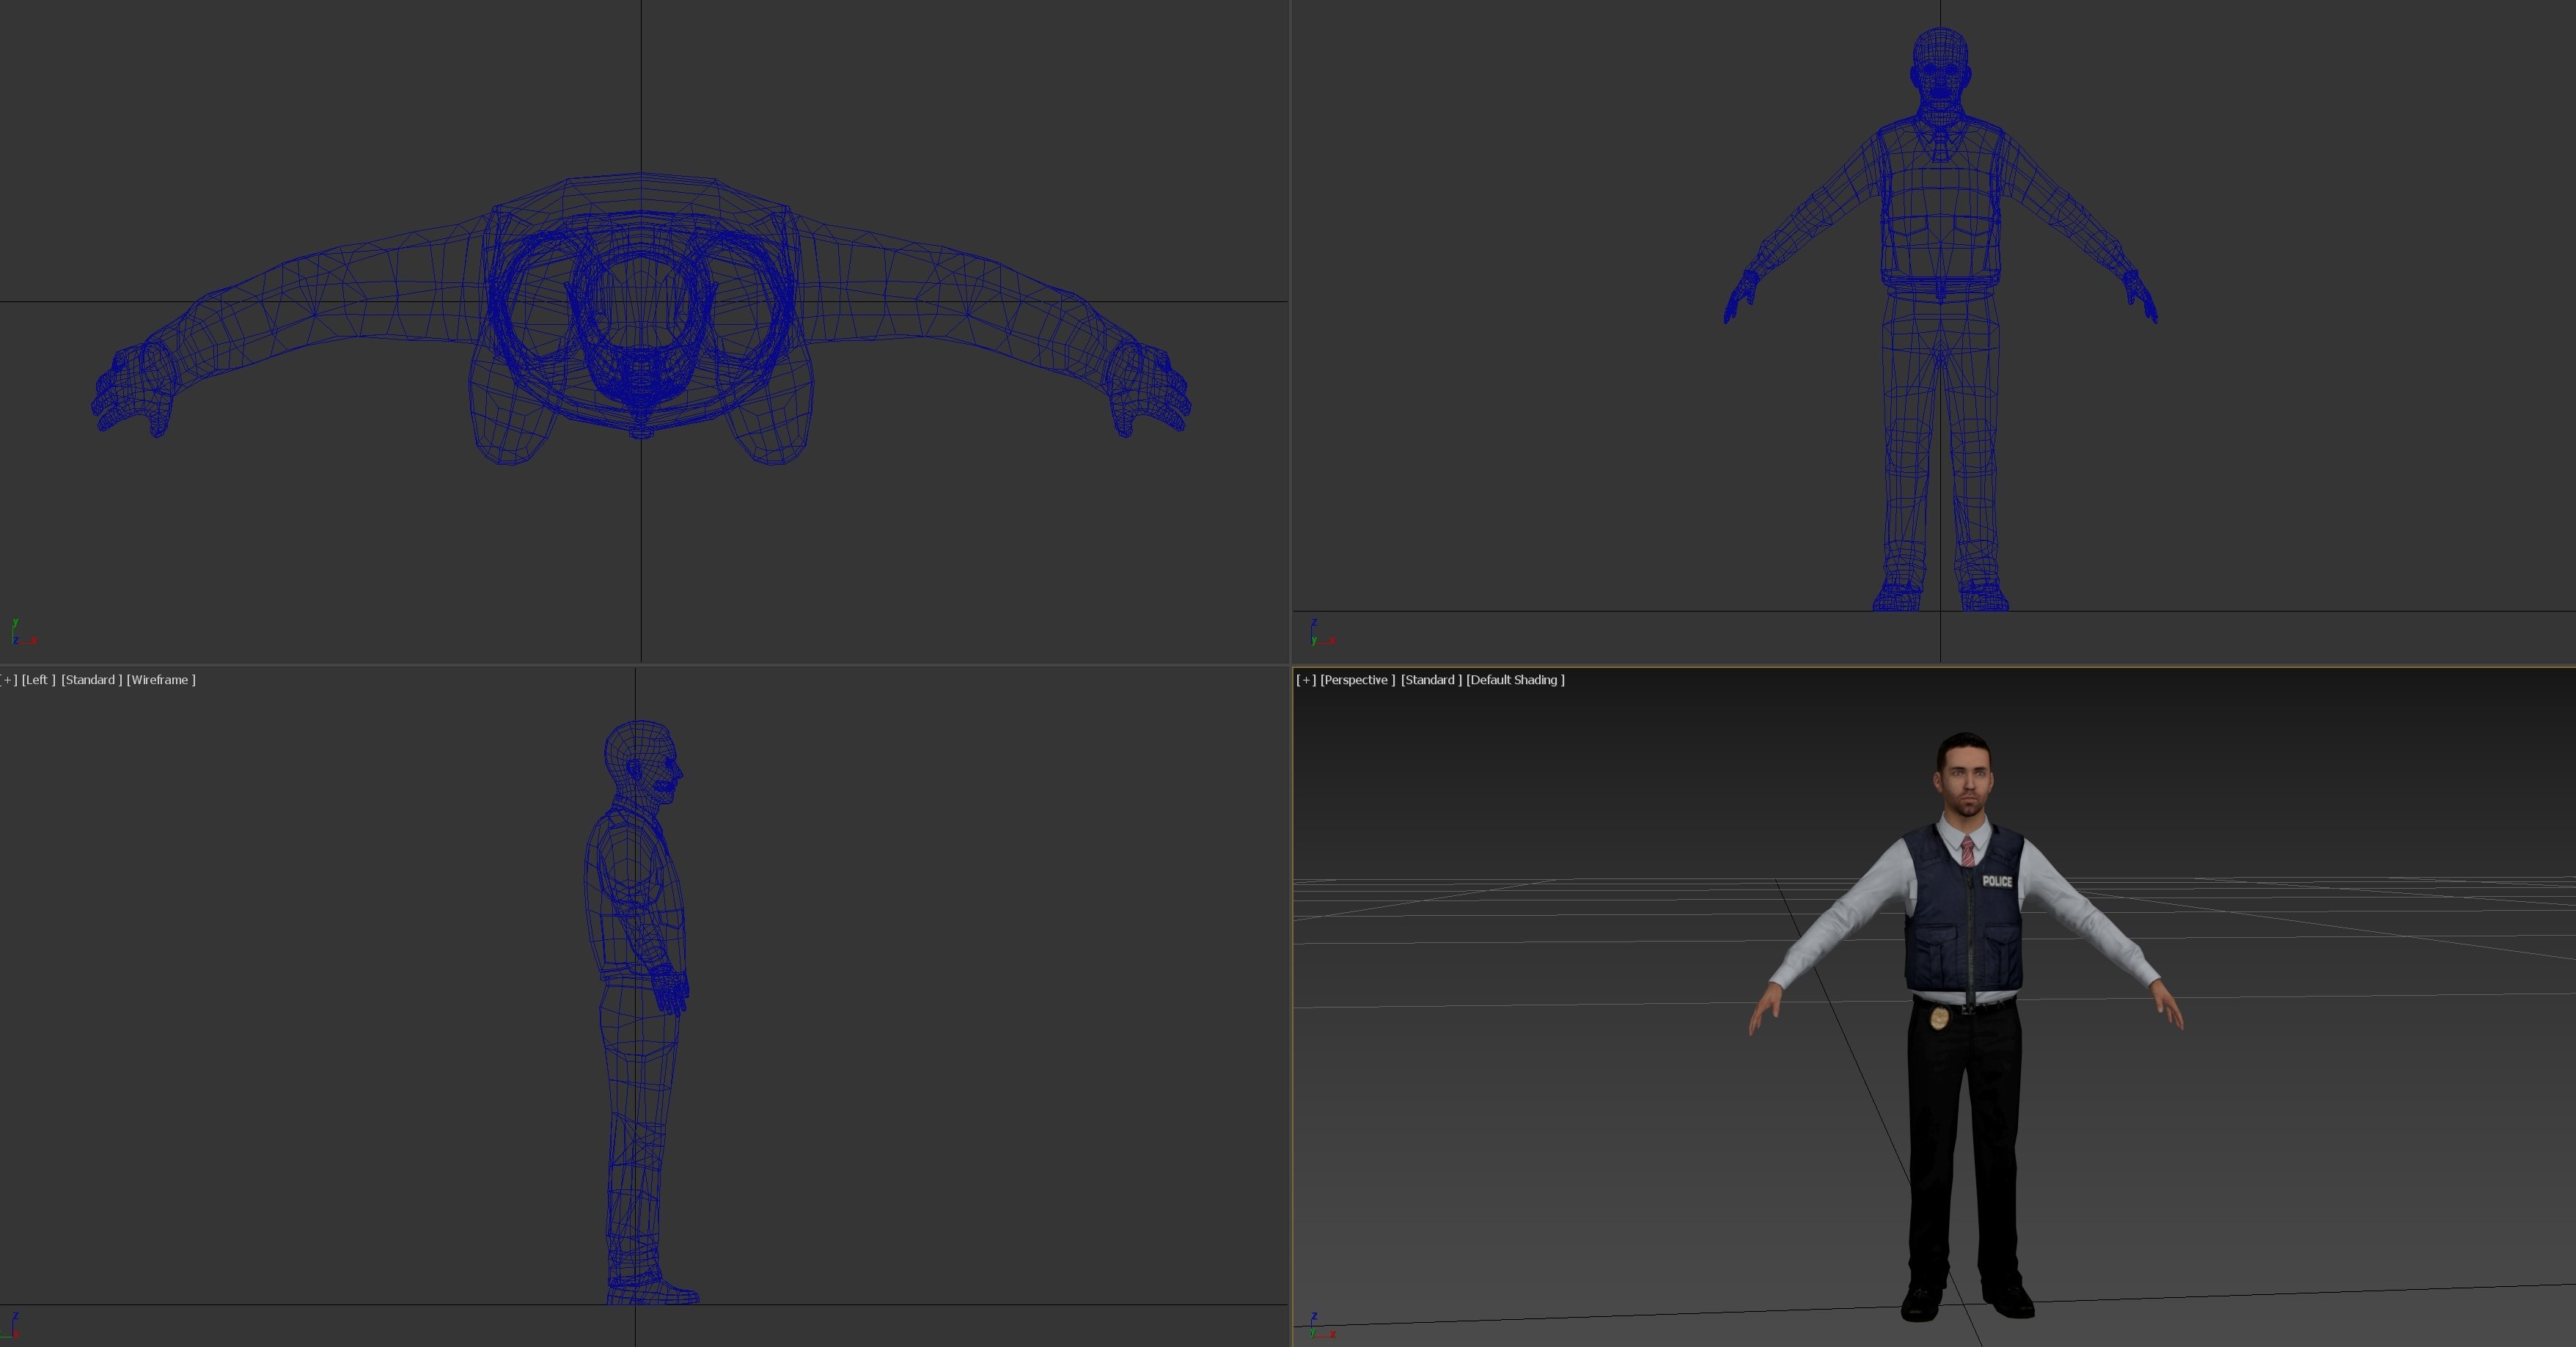Click the green Y axis tripod in top-left viewport
The height and width of the screenshot is (1347, 2576).
(15, 623)
